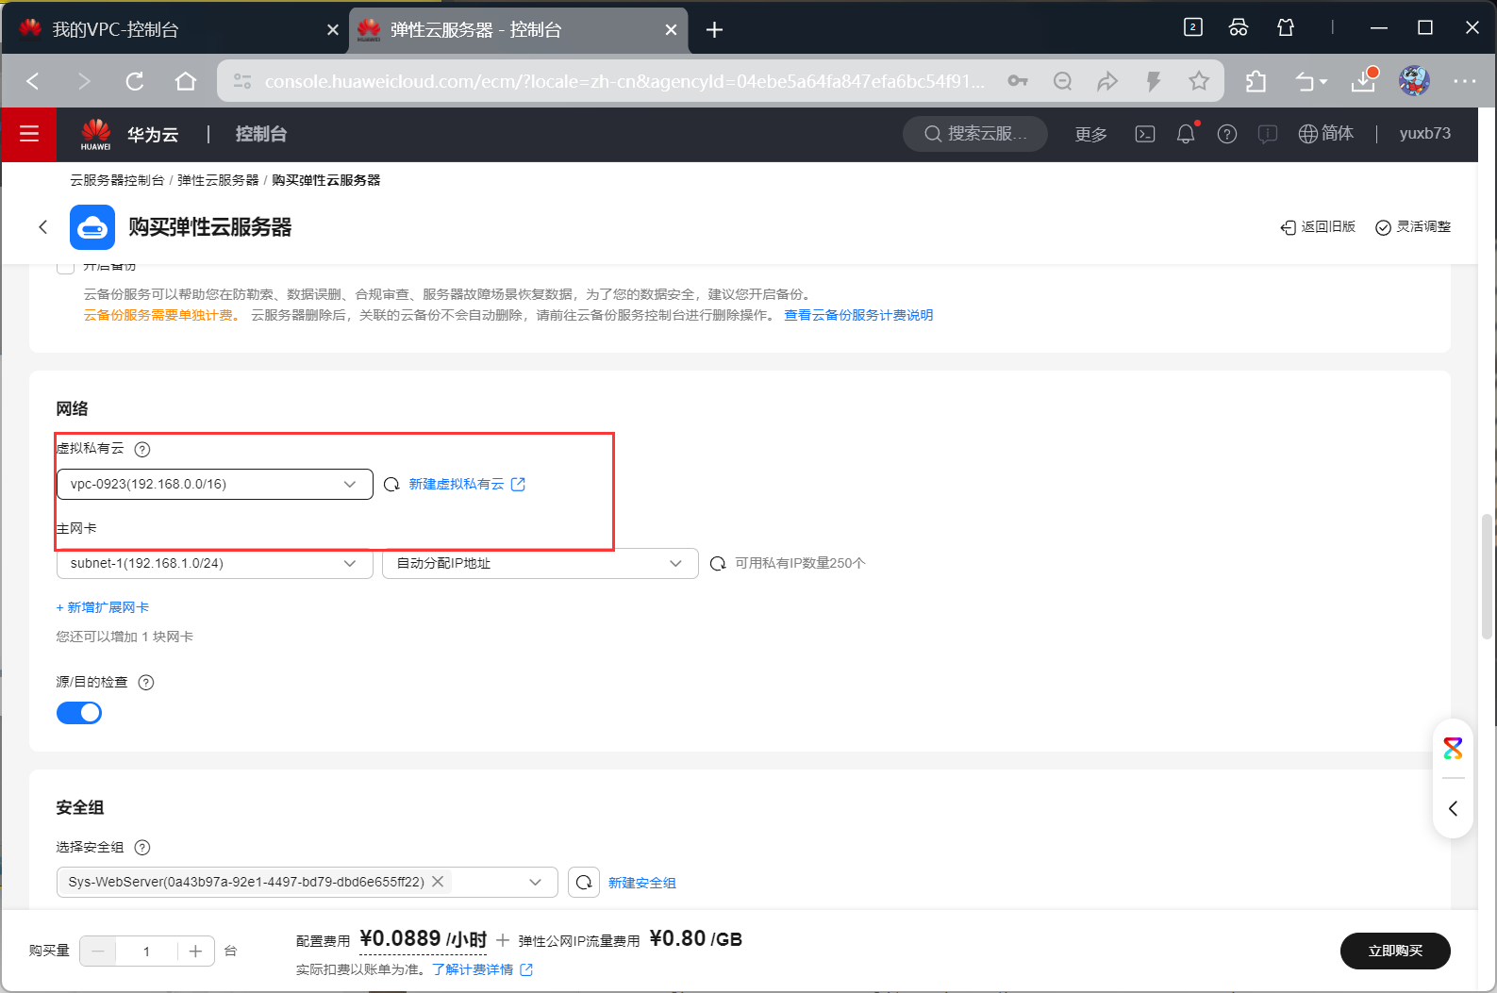Open the notifications bell
This screenshot has height=993, width=1497.
point(1186,134)
